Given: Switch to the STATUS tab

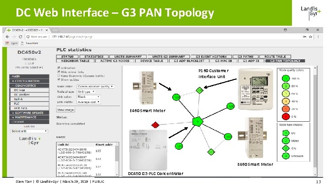Looking at the screenshot, I should pos(67,57).
